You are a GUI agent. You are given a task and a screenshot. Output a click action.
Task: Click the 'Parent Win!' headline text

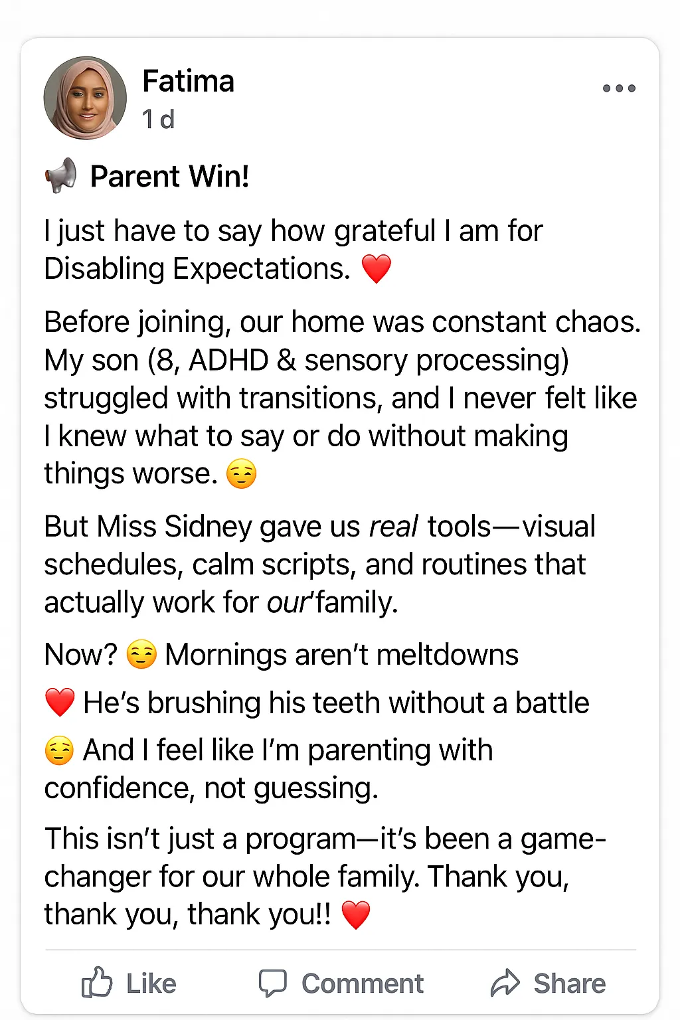pyautogui.click(x=170, y=177)
